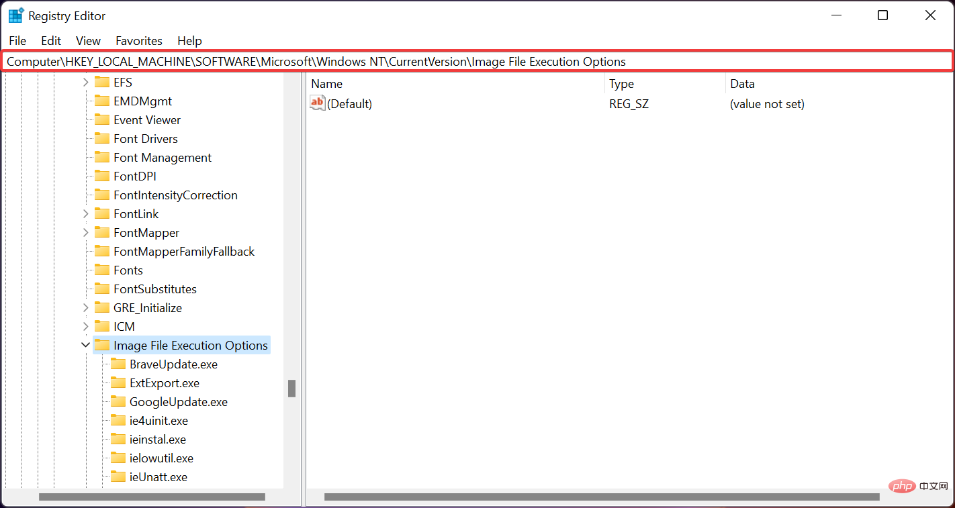The width and height of the screenshot is (955, 508).
Task: Select the FontMapperFamilyFallback key label
Action: click(184, 252)
